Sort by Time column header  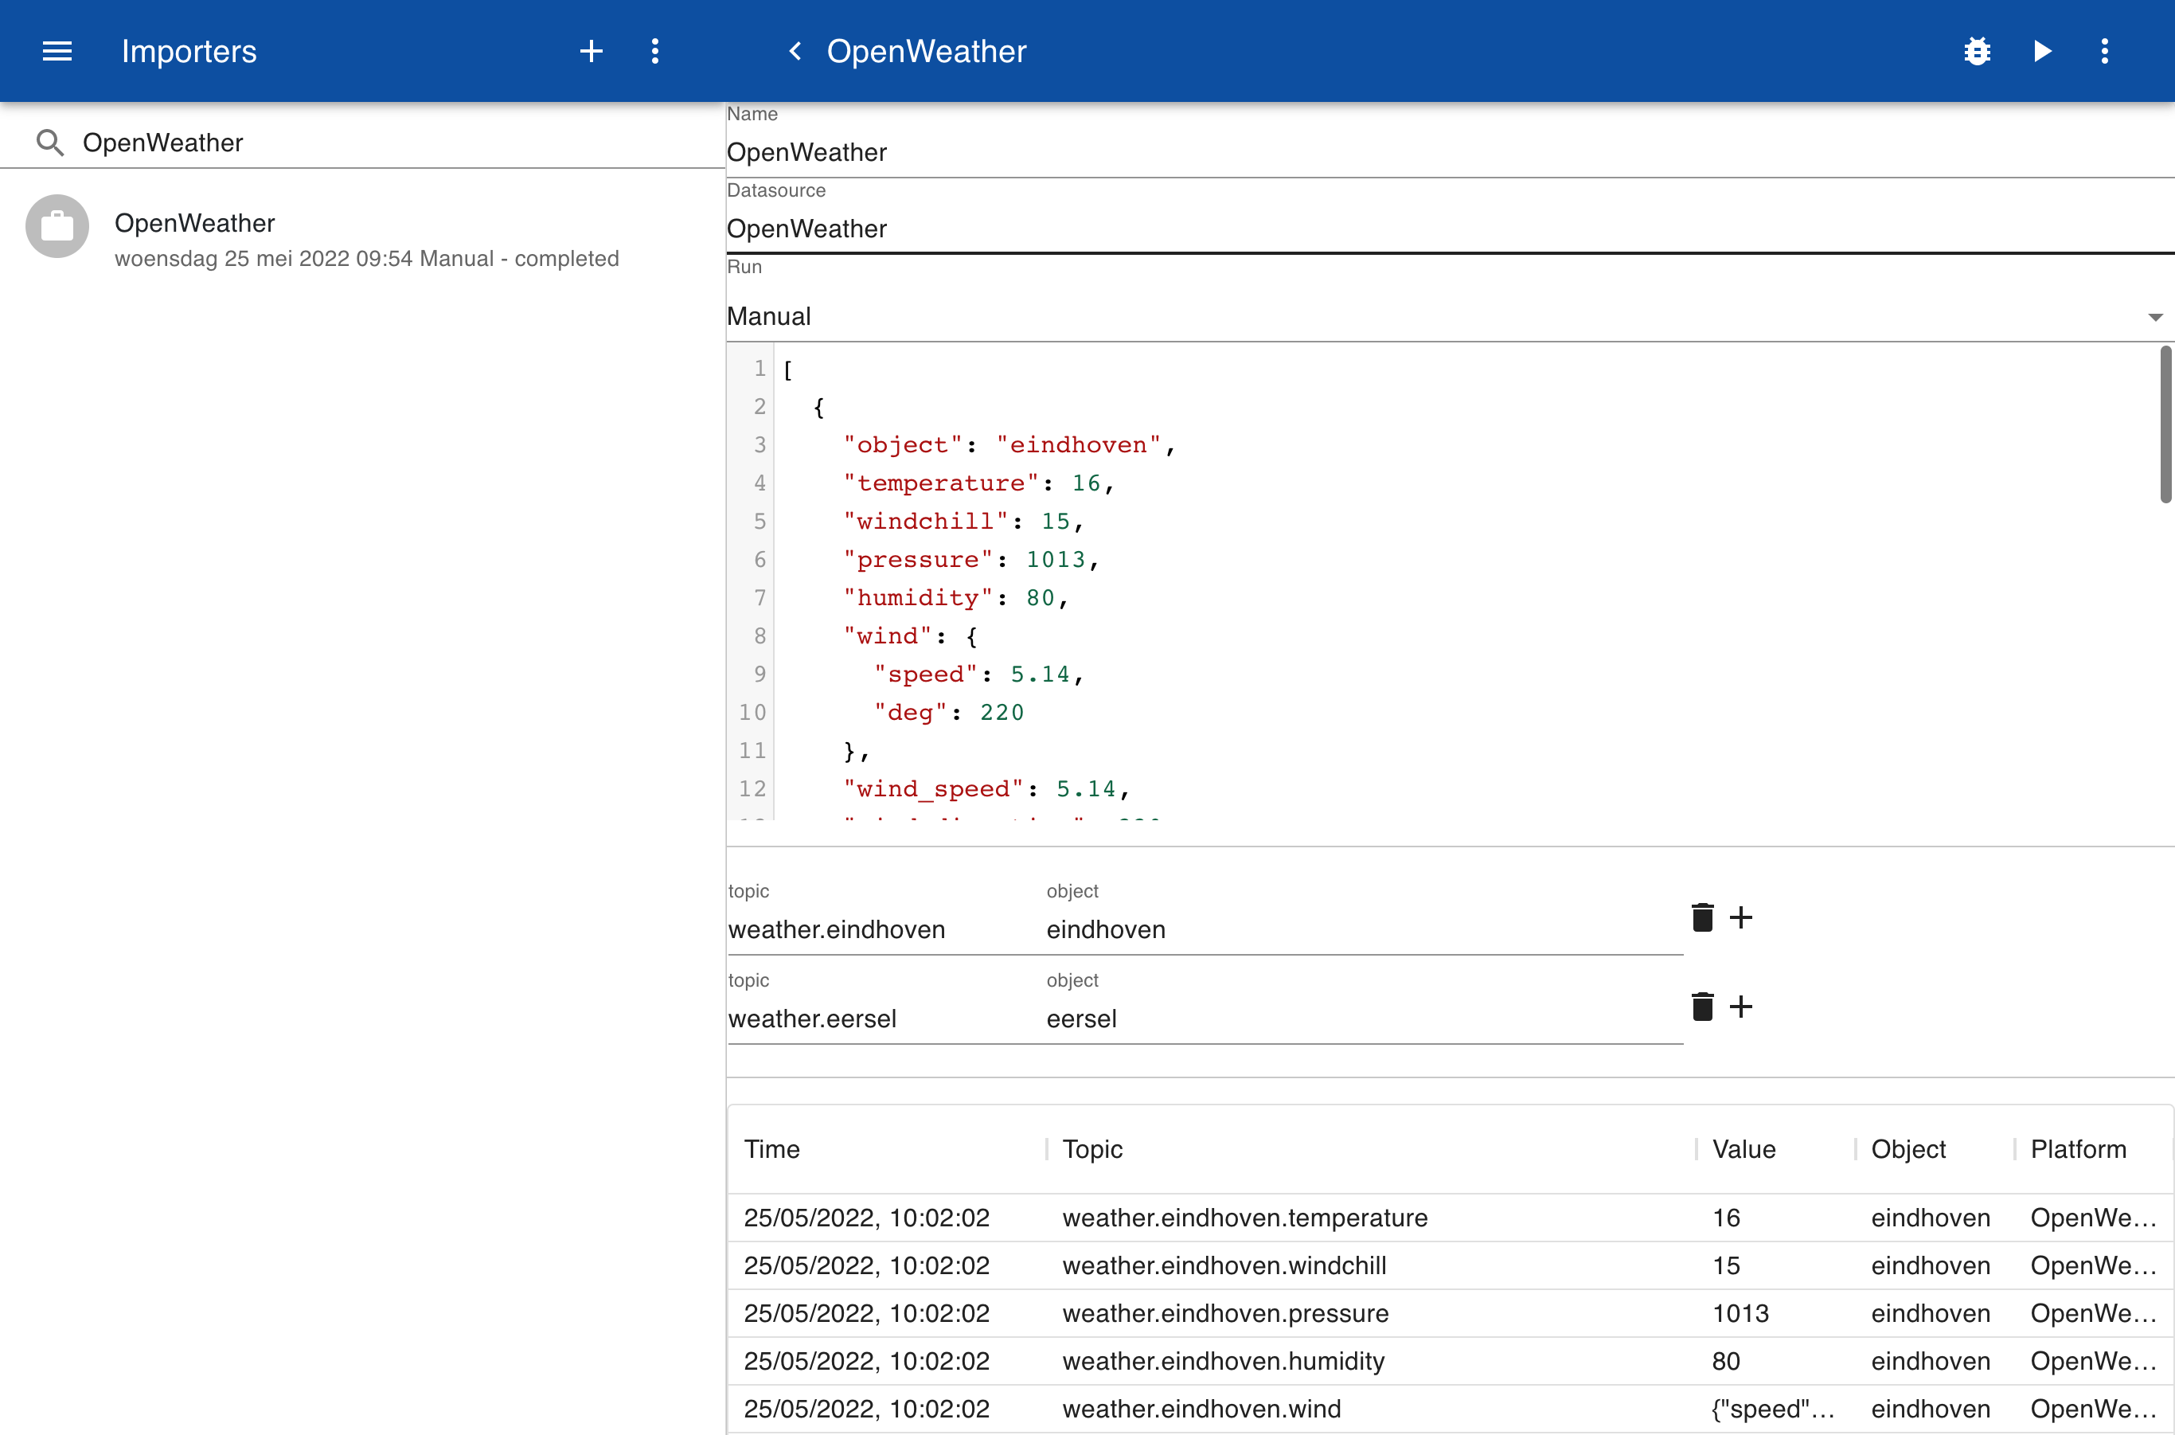point(771,1149)
